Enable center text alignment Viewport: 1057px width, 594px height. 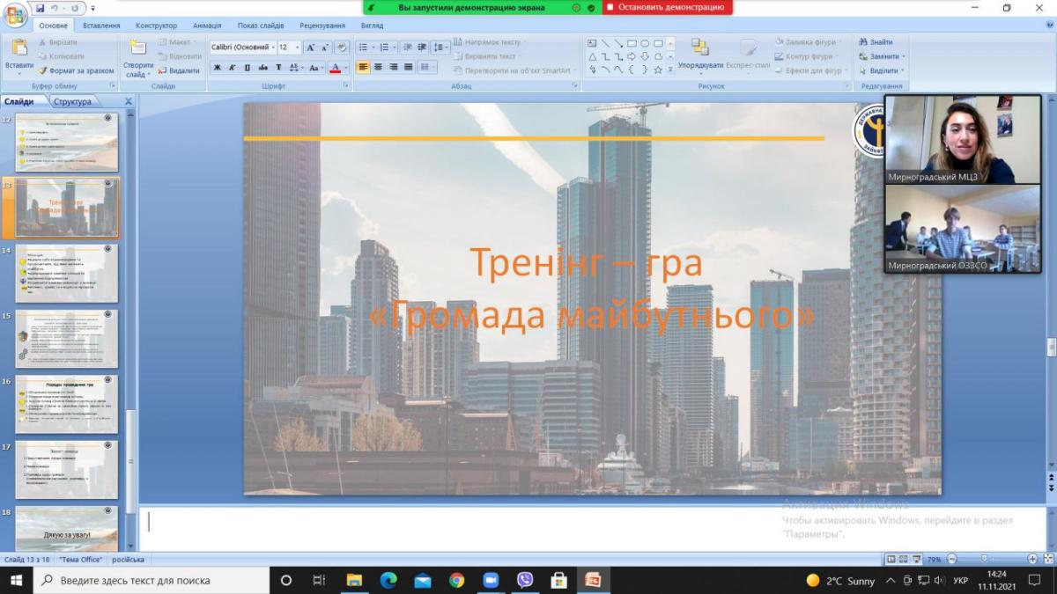(x=378, y=67)
